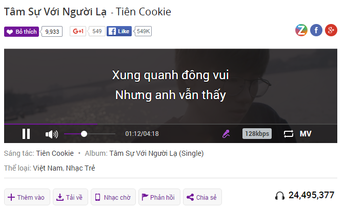This screenshot has width=346, height=212.
Task: Report feedback with Phản hồi
Action: click(x=159, y=197)
